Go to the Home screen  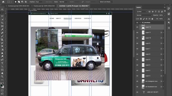[3, 2]
